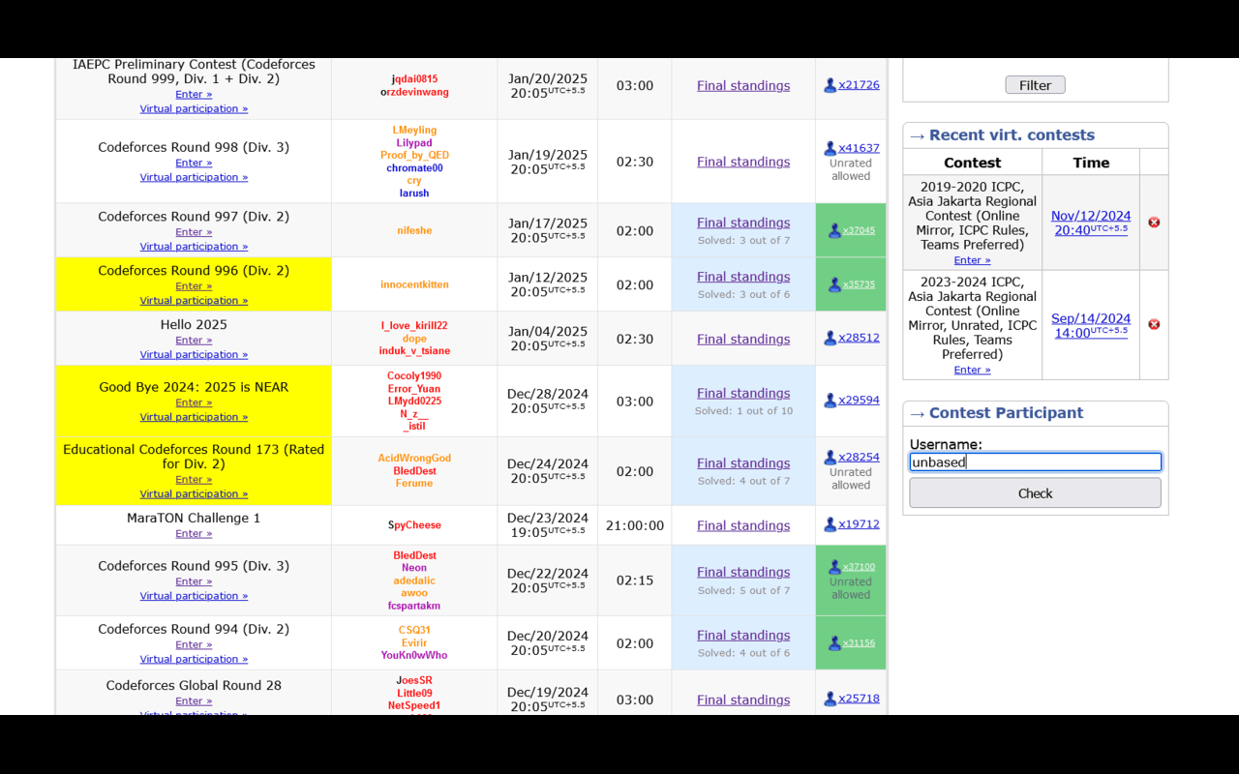Enter Codeforces Round 994 (Div. 2)

click(x=194, y=645)
